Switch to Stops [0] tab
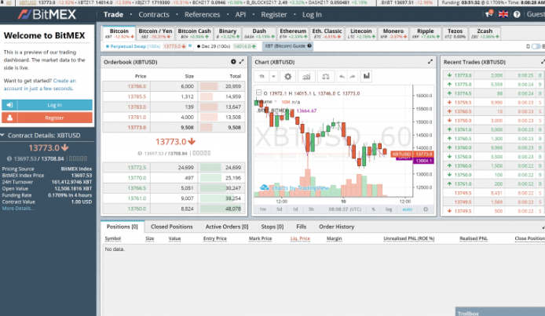Viewport: 545px width, 316px height. tap(272, 227)
